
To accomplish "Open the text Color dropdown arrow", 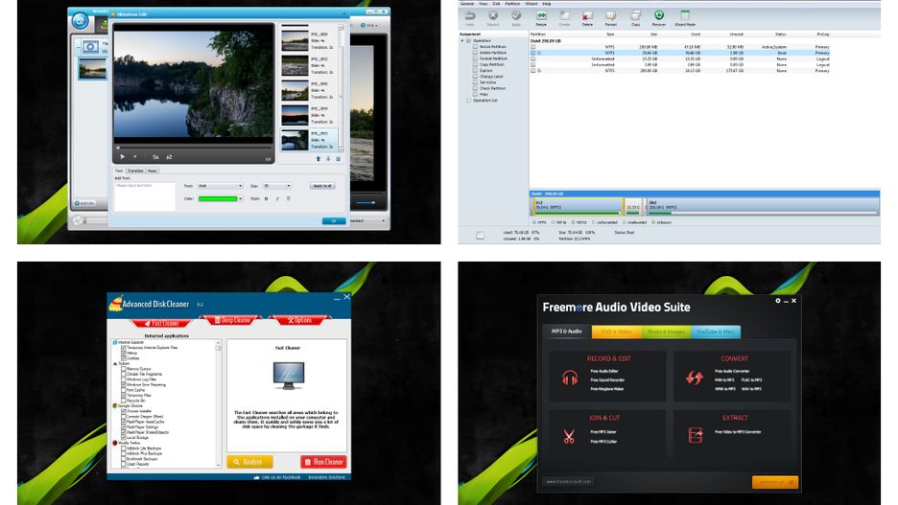I will tap(240, 198).
